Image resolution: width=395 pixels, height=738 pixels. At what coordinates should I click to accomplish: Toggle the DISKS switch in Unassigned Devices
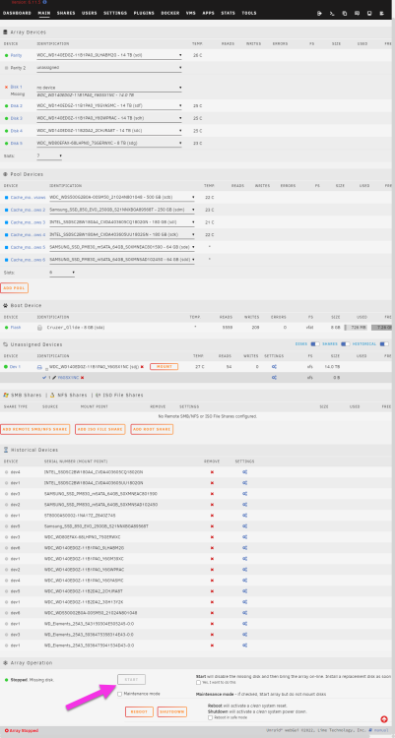pyautogui.click(x=315, y=344)
